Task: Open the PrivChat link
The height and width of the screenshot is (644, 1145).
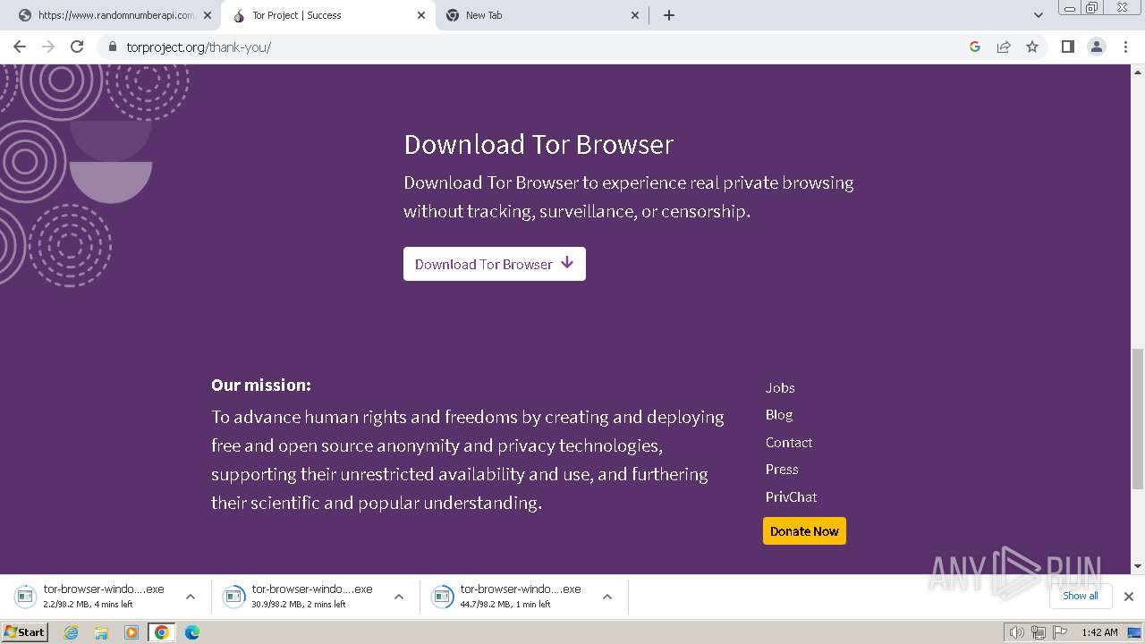Action: point(792,496)
